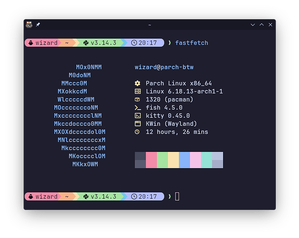Click the 'wizard@parch-btw' header text

pyautogui.click(x=164, y=67)
